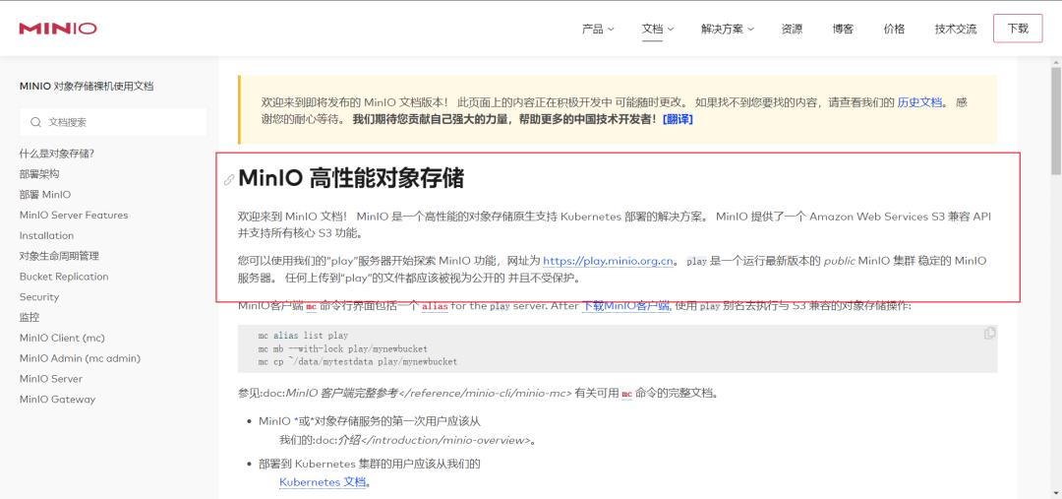Viewport: 1062px width, 499px height.
Task: Open the 价格 nav item
Action: pyautogui.click(x=894, y=30)
